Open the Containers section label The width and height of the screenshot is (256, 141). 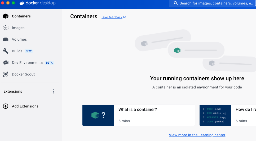(x=21, y=16)
